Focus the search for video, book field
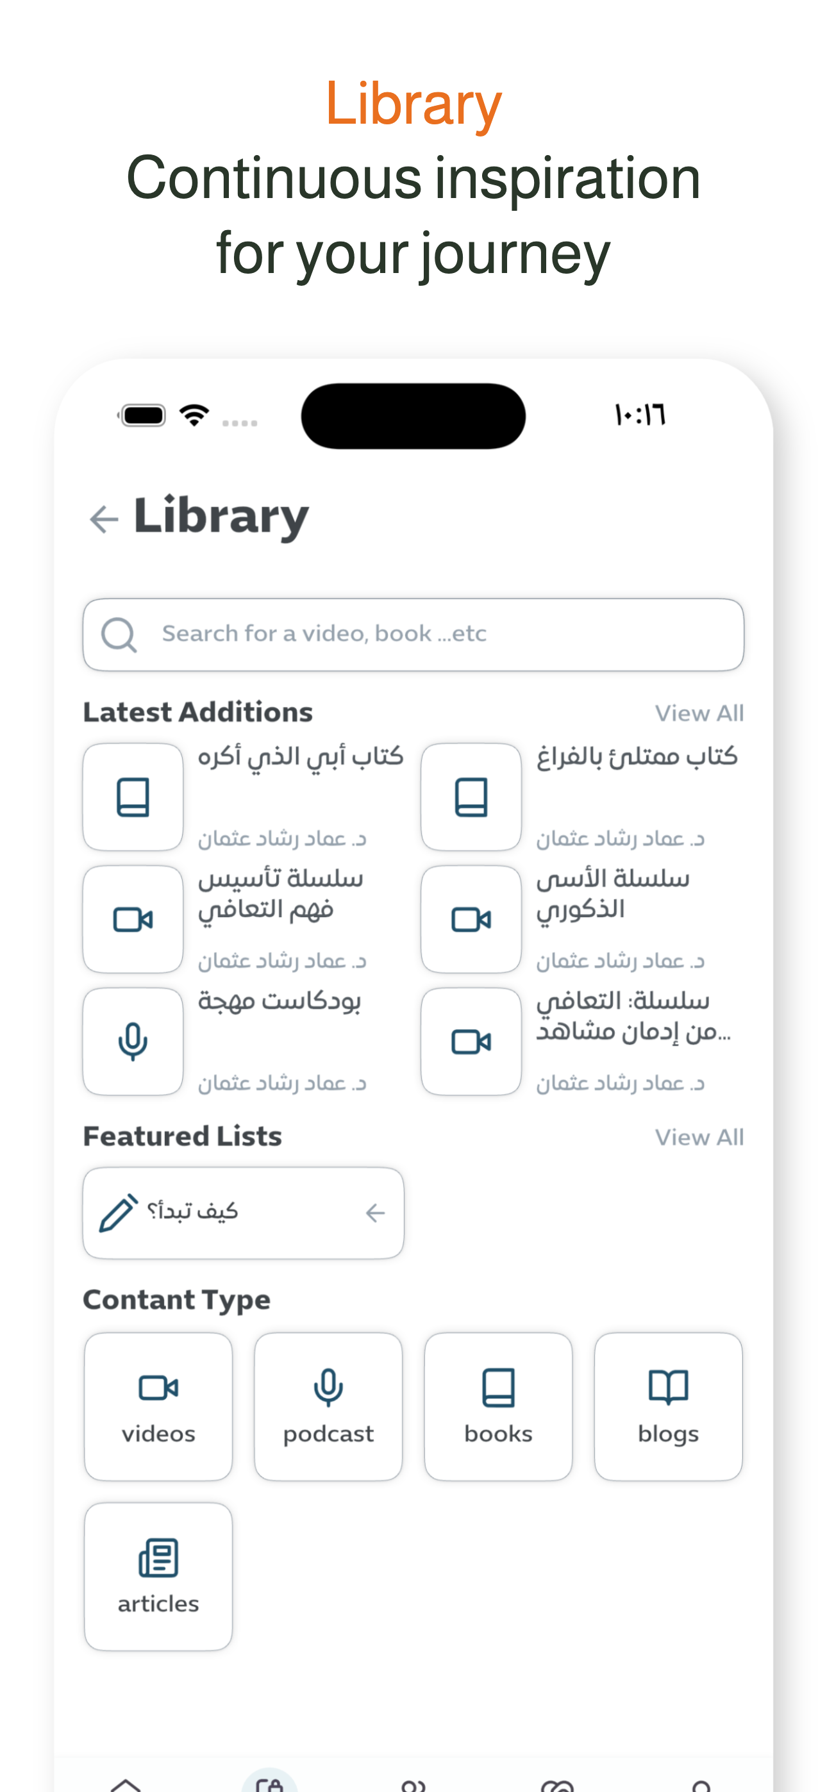The height and width of the screenshot is (1792, 827). [x=413, y=635]
